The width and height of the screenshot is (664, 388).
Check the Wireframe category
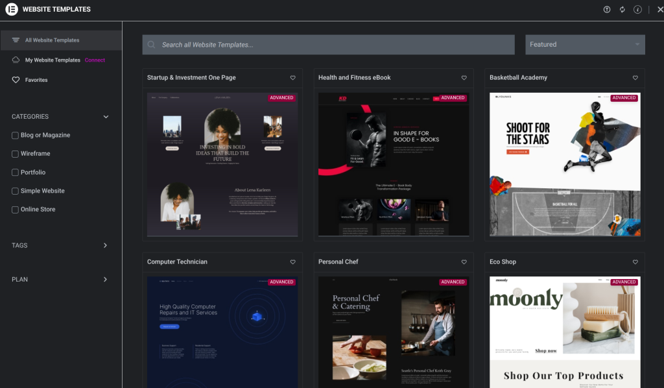[x=16, y=154]
